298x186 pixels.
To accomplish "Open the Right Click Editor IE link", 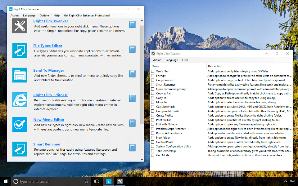I will pos(51,95).
